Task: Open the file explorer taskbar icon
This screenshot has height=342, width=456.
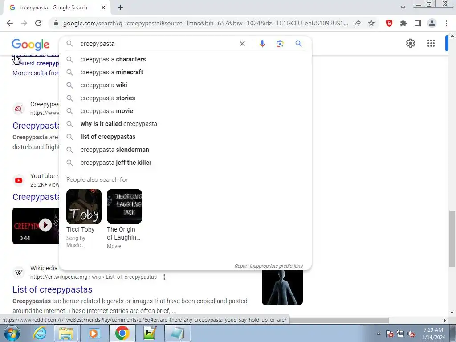Action: tap(66, 333)
